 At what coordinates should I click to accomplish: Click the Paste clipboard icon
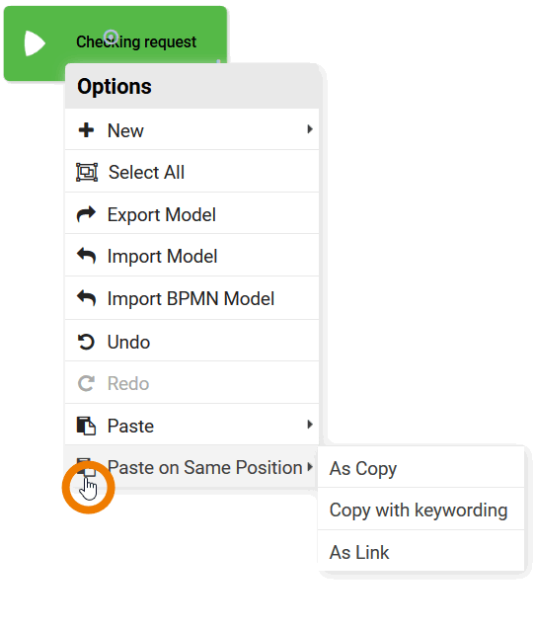click(x=86, y=426)
